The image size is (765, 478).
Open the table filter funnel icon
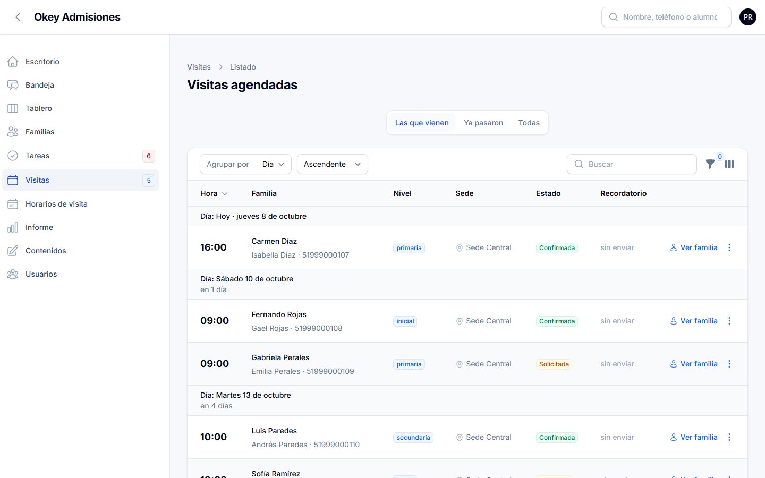710,164
